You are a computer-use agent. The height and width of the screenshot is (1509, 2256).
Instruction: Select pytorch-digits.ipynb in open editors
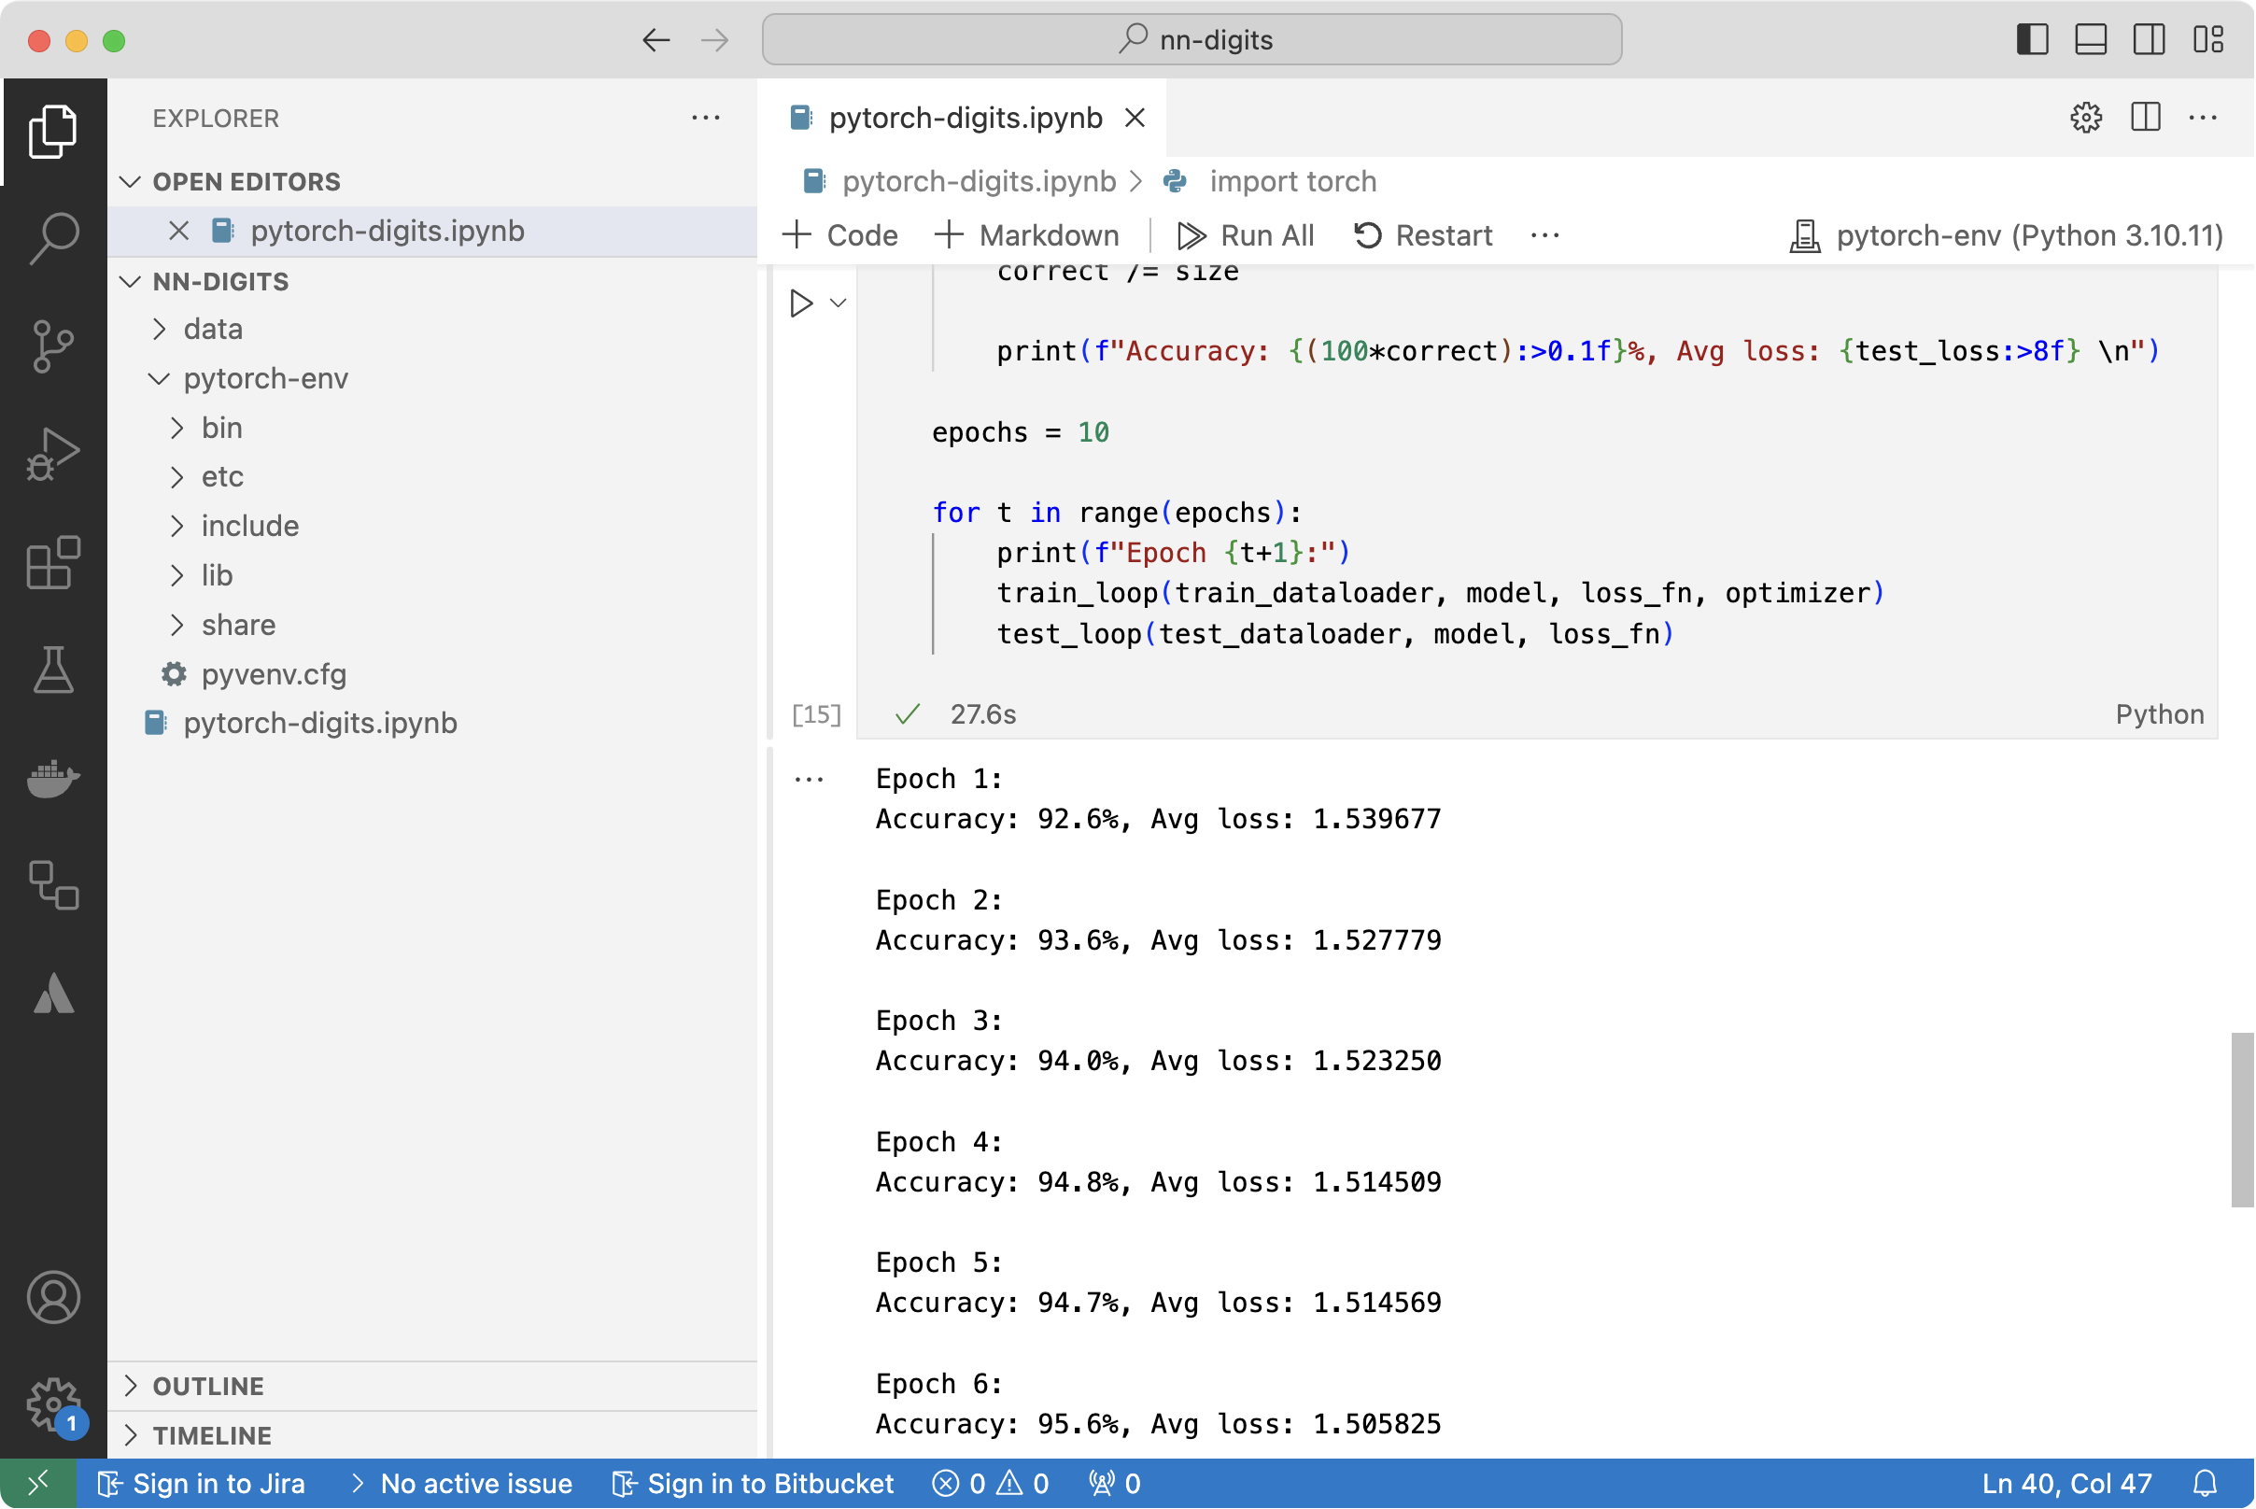[x=386, y=231]
